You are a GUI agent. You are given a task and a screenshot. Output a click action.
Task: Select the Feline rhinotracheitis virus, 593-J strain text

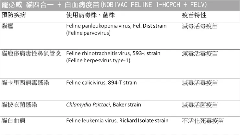click(113, 53)
